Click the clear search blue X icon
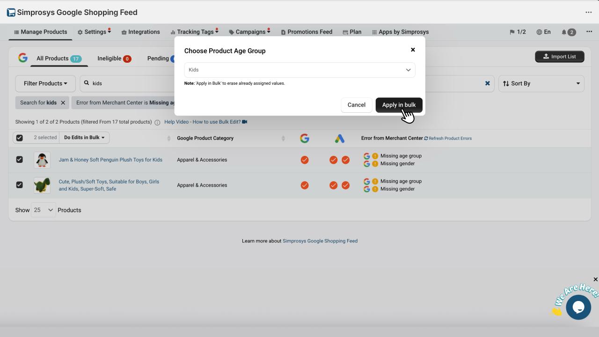Viewport: 599px width, 337px height. pos(487,83)
